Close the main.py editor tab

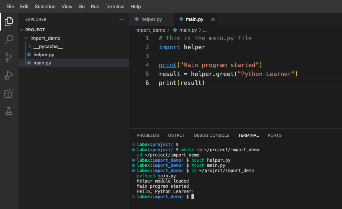213,19
